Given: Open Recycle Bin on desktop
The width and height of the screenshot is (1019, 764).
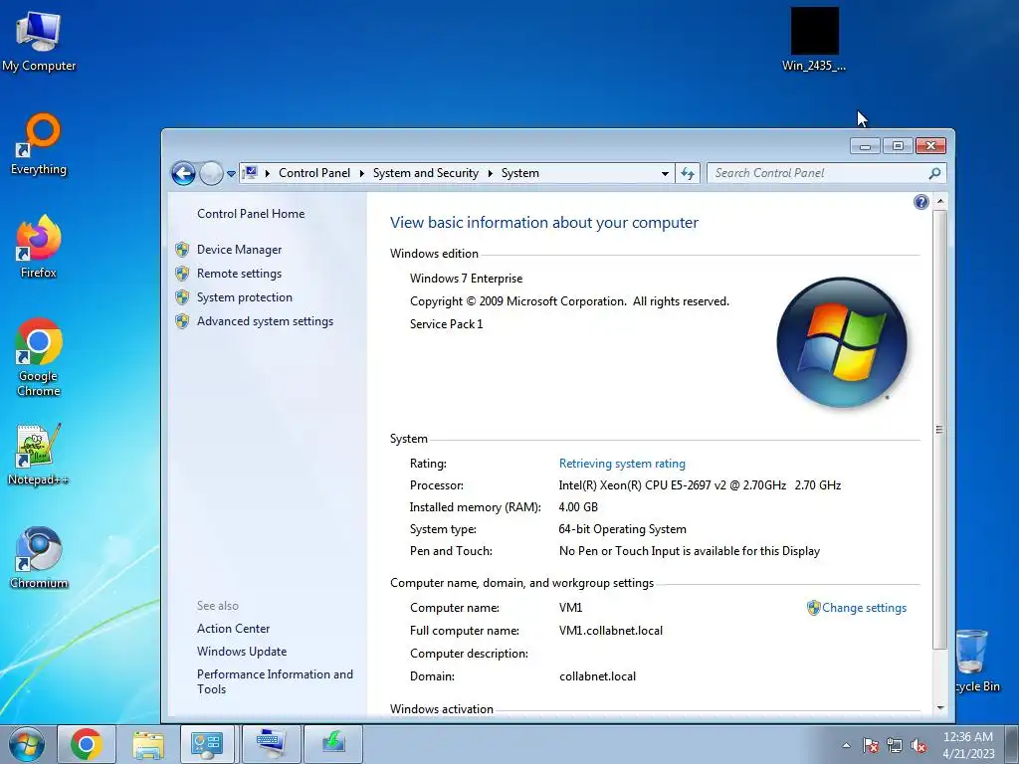Looking at the screenshot, I should (x=977, y=661).
